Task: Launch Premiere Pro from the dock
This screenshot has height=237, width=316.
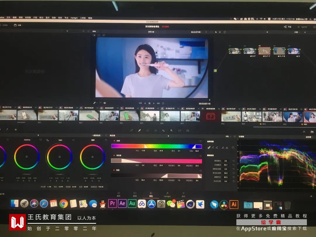Action: pyautogui.click(x=112, y=204)
